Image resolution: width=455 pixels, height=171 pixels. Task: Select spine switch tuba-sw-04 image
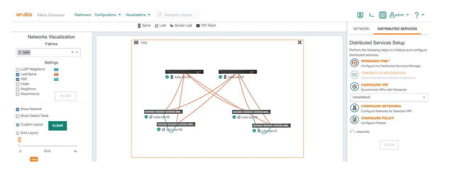237,72
